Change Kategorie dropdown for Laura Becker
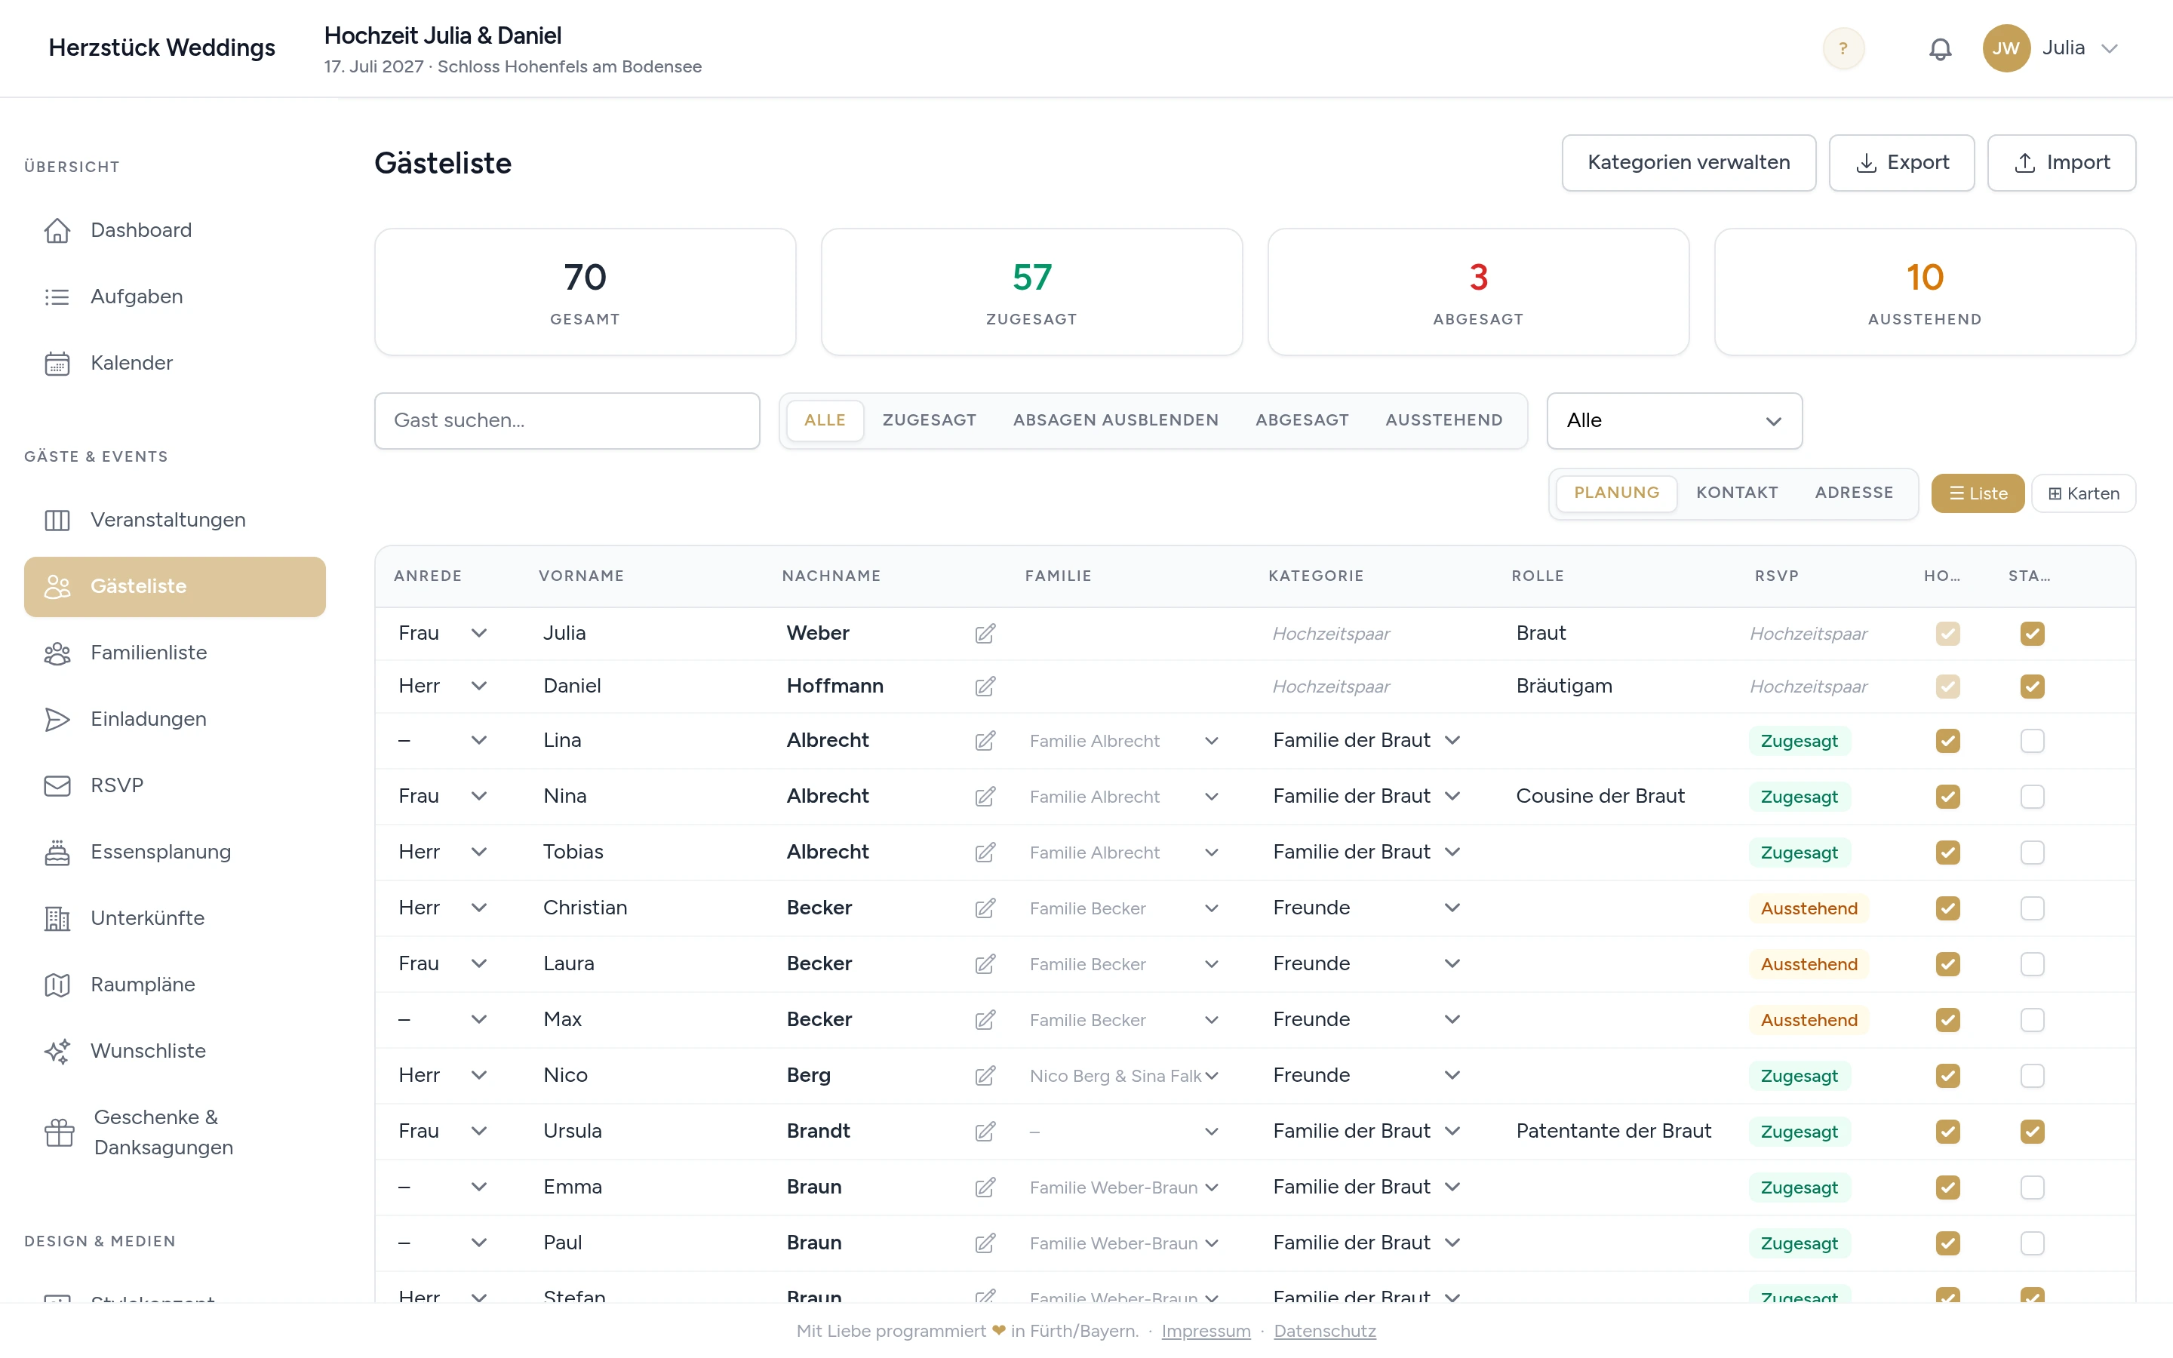The width and height of the screenshot is (2173, 1358). (x=1366, y=963)
